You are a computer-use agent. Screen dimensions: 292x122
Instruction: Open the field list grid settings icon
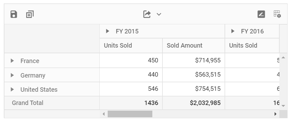point(277,14)
